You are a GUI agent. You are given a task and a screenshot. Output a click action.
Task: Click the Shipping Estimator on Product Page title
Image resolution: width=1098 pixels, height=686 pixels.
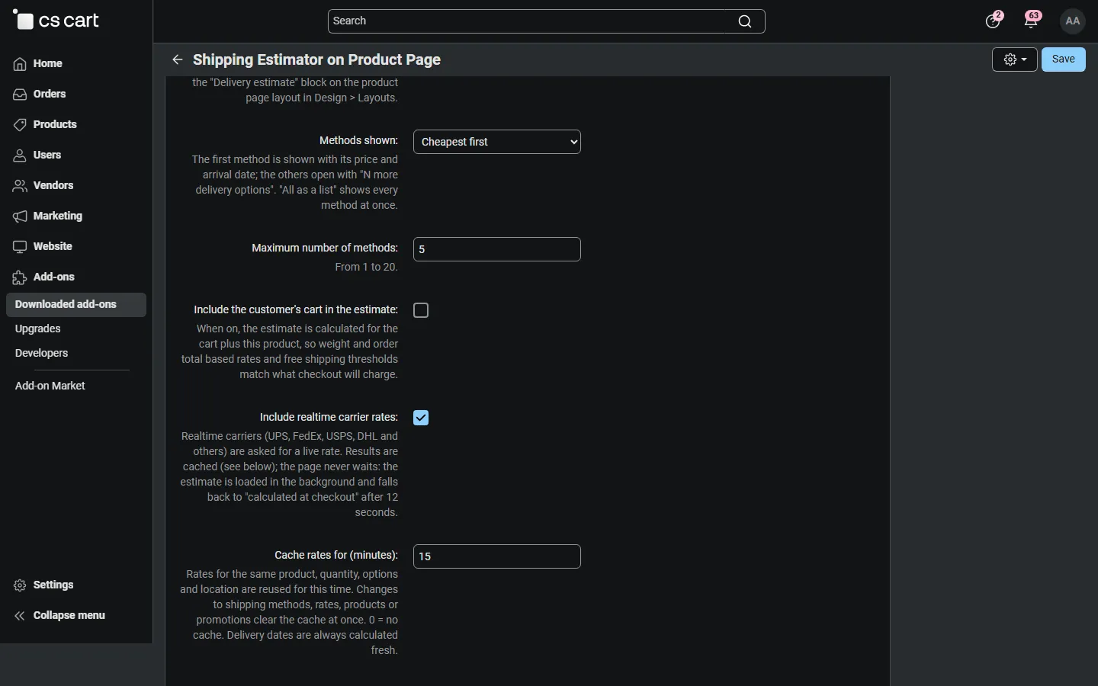click(317, 59)
